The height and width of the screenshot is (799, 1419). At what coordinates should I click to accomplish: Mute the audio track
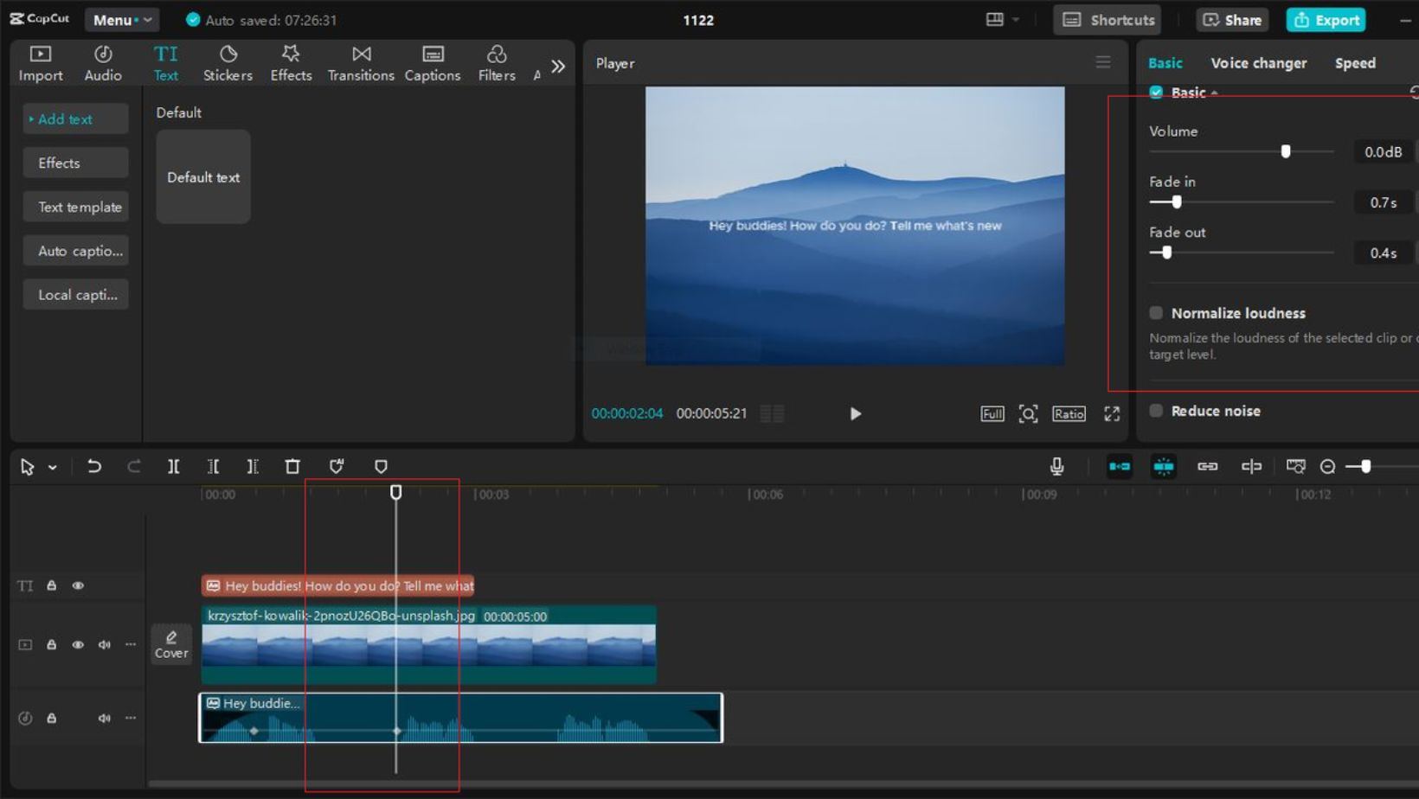[104, 719]
